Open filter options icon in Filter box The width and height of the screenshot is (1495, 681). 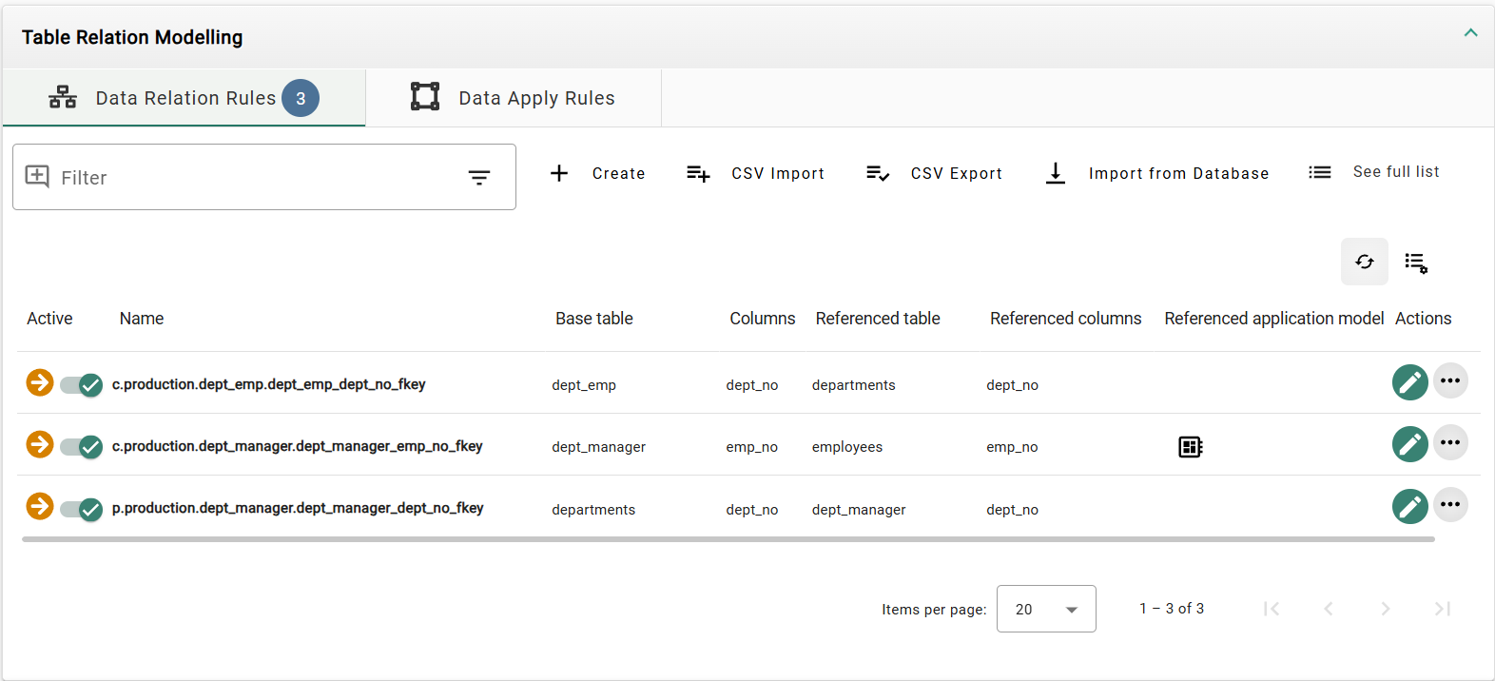pos(479,178)
